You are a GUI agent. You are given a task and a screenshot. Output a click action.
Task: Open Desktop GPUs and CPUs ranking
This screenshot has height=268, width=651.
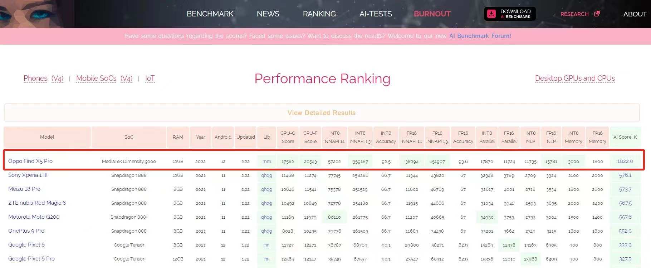(x=575, y=78)
